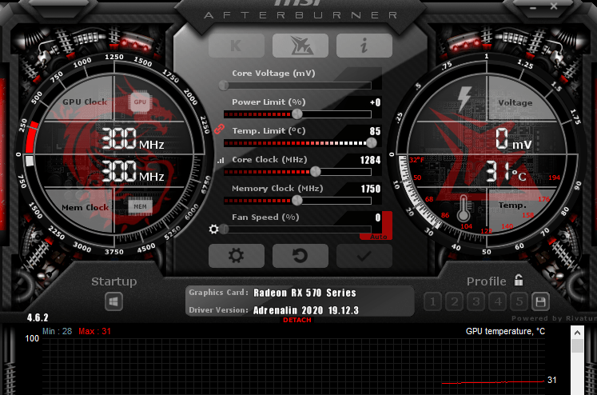Click the Adrenalin 2020 19.12.3 driver text
This screenshot has width=597, height=395.
click(x=306, y=310)
